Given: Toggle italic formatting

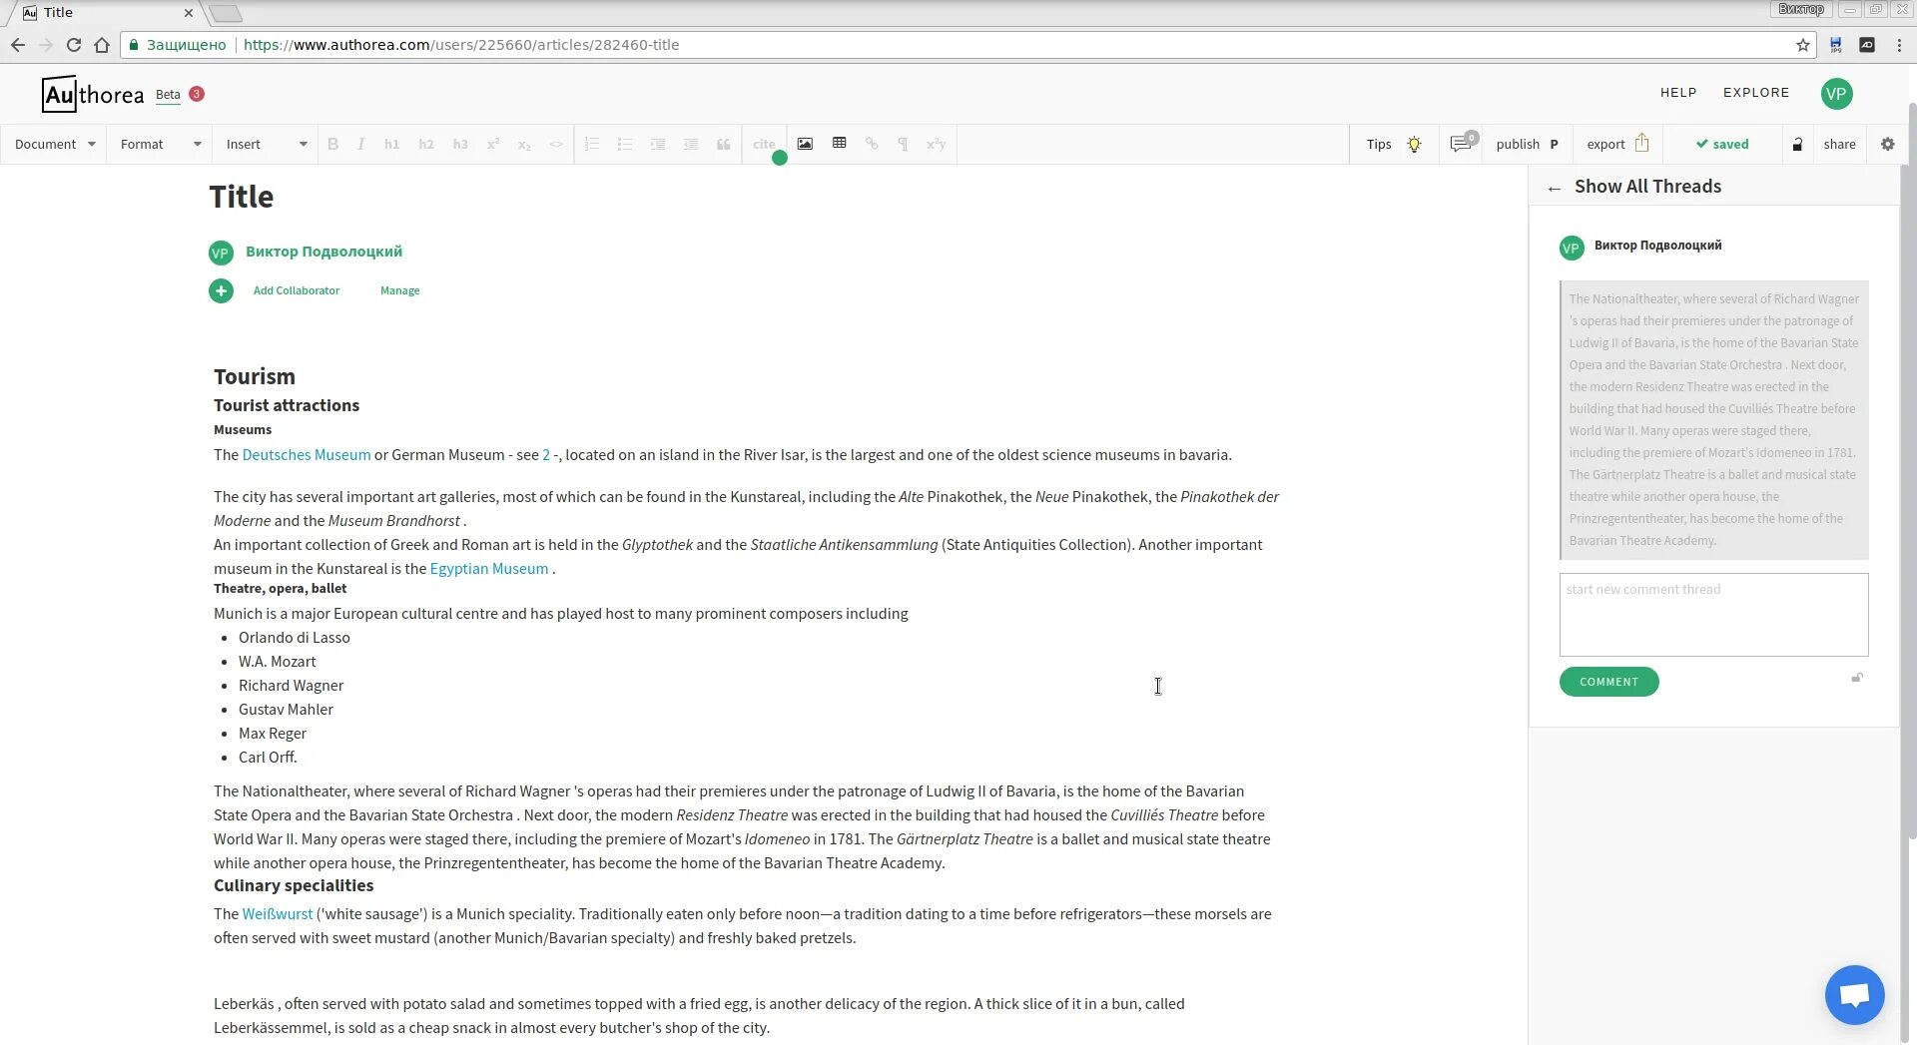Looking at the screenshot, I should point(360,144).
